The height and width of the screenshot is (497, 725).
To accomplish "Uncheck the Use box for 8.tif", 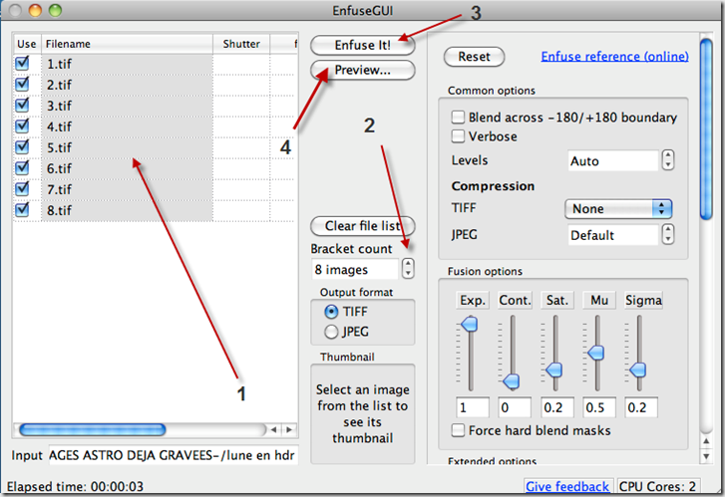I will (x=22, y=210).
